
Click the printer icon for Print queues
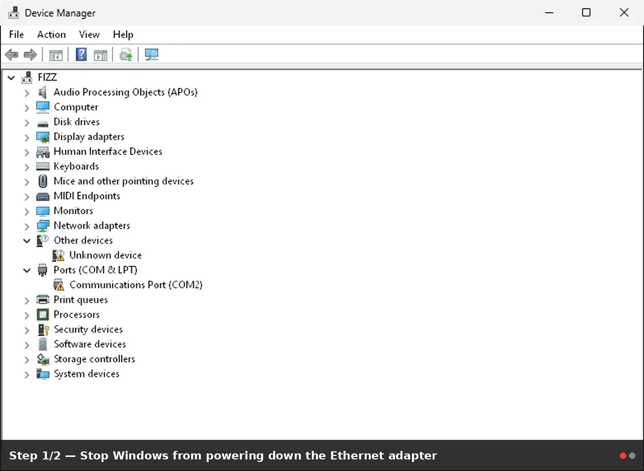click(x=43, y=300)
